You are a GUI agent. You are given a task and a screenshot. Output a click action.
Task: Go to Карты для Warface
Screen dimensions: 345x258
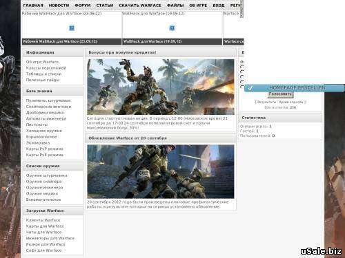coord(45,226)
